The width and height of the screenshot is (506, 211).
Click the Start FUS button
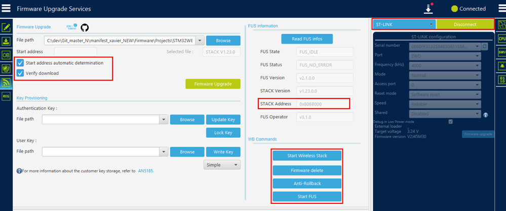pos(307,196)
